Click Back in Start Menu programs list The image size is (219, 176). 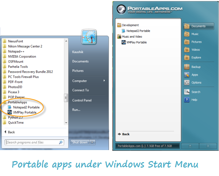9,132
